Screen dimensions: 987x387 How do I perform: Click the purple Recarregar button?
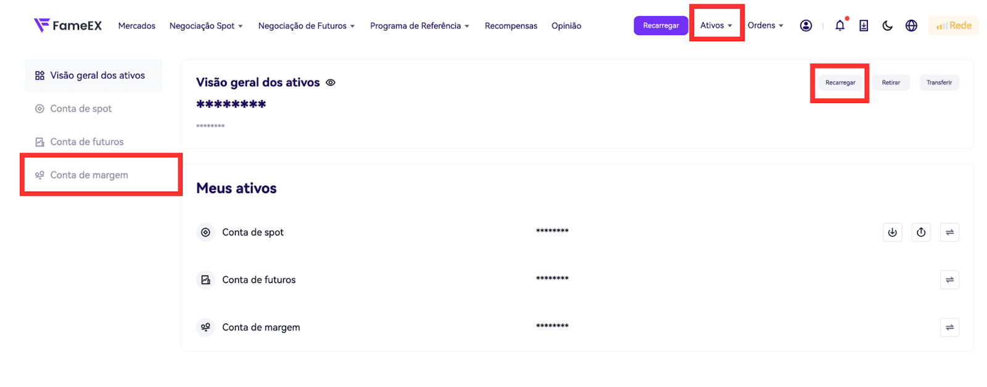coord(661,25)
